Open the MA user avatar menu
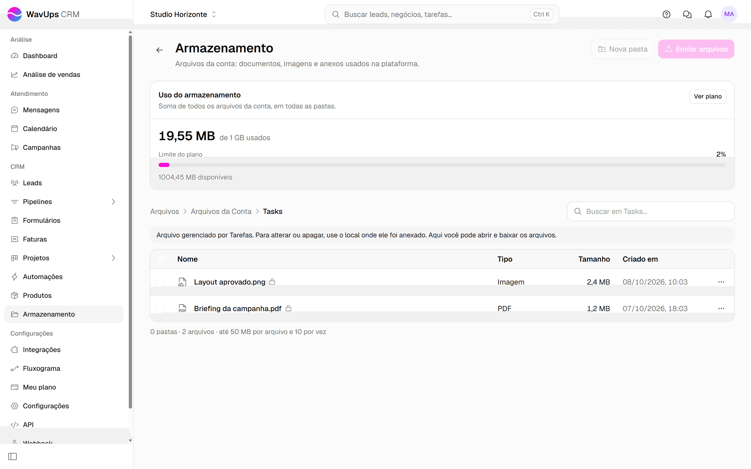 [729, 14]
